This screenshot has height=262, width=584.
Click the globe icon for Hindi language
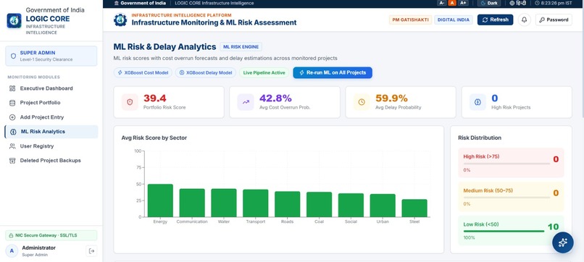(x=512, y=3)
